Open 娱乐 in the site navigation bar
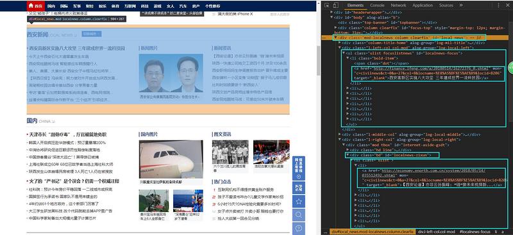 [x=103, y=6]
